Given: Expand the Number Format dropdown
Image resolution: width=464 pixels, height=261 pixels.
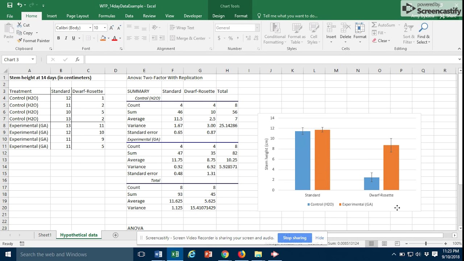Looking at the screenshot, I should pos(257,28).
